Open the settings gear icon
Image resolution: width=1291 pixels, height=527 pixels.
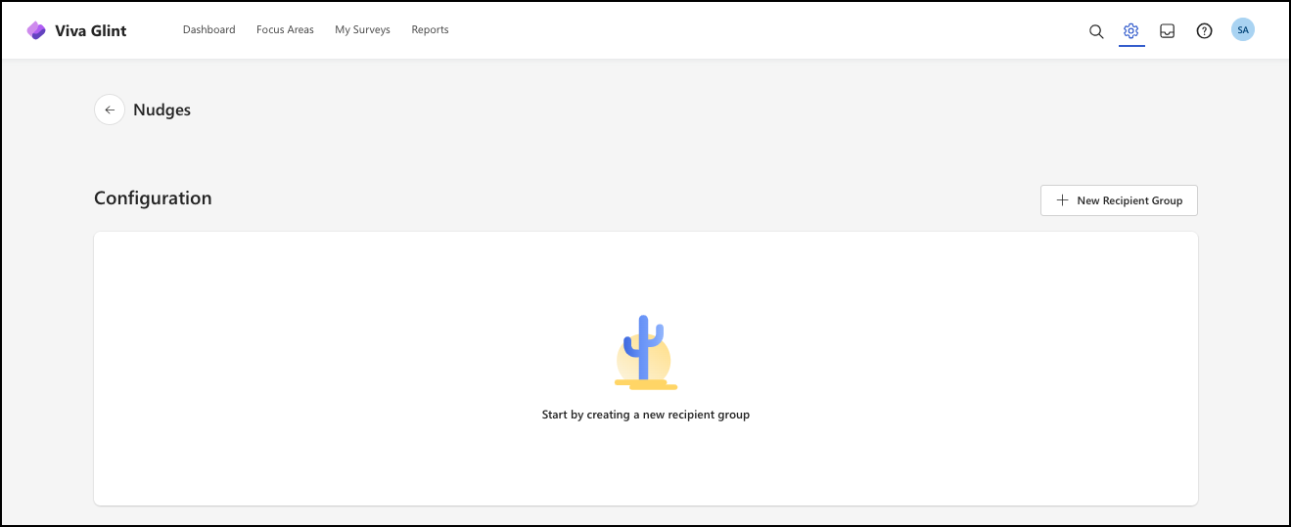[x=1131, y=31]
